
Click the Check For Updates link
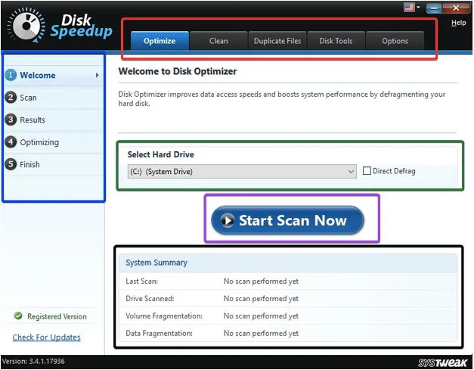(47, 337)
